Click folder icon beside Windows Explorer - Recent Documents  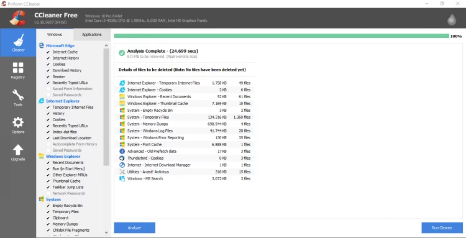pyautogui.click(x=122, y=96)
